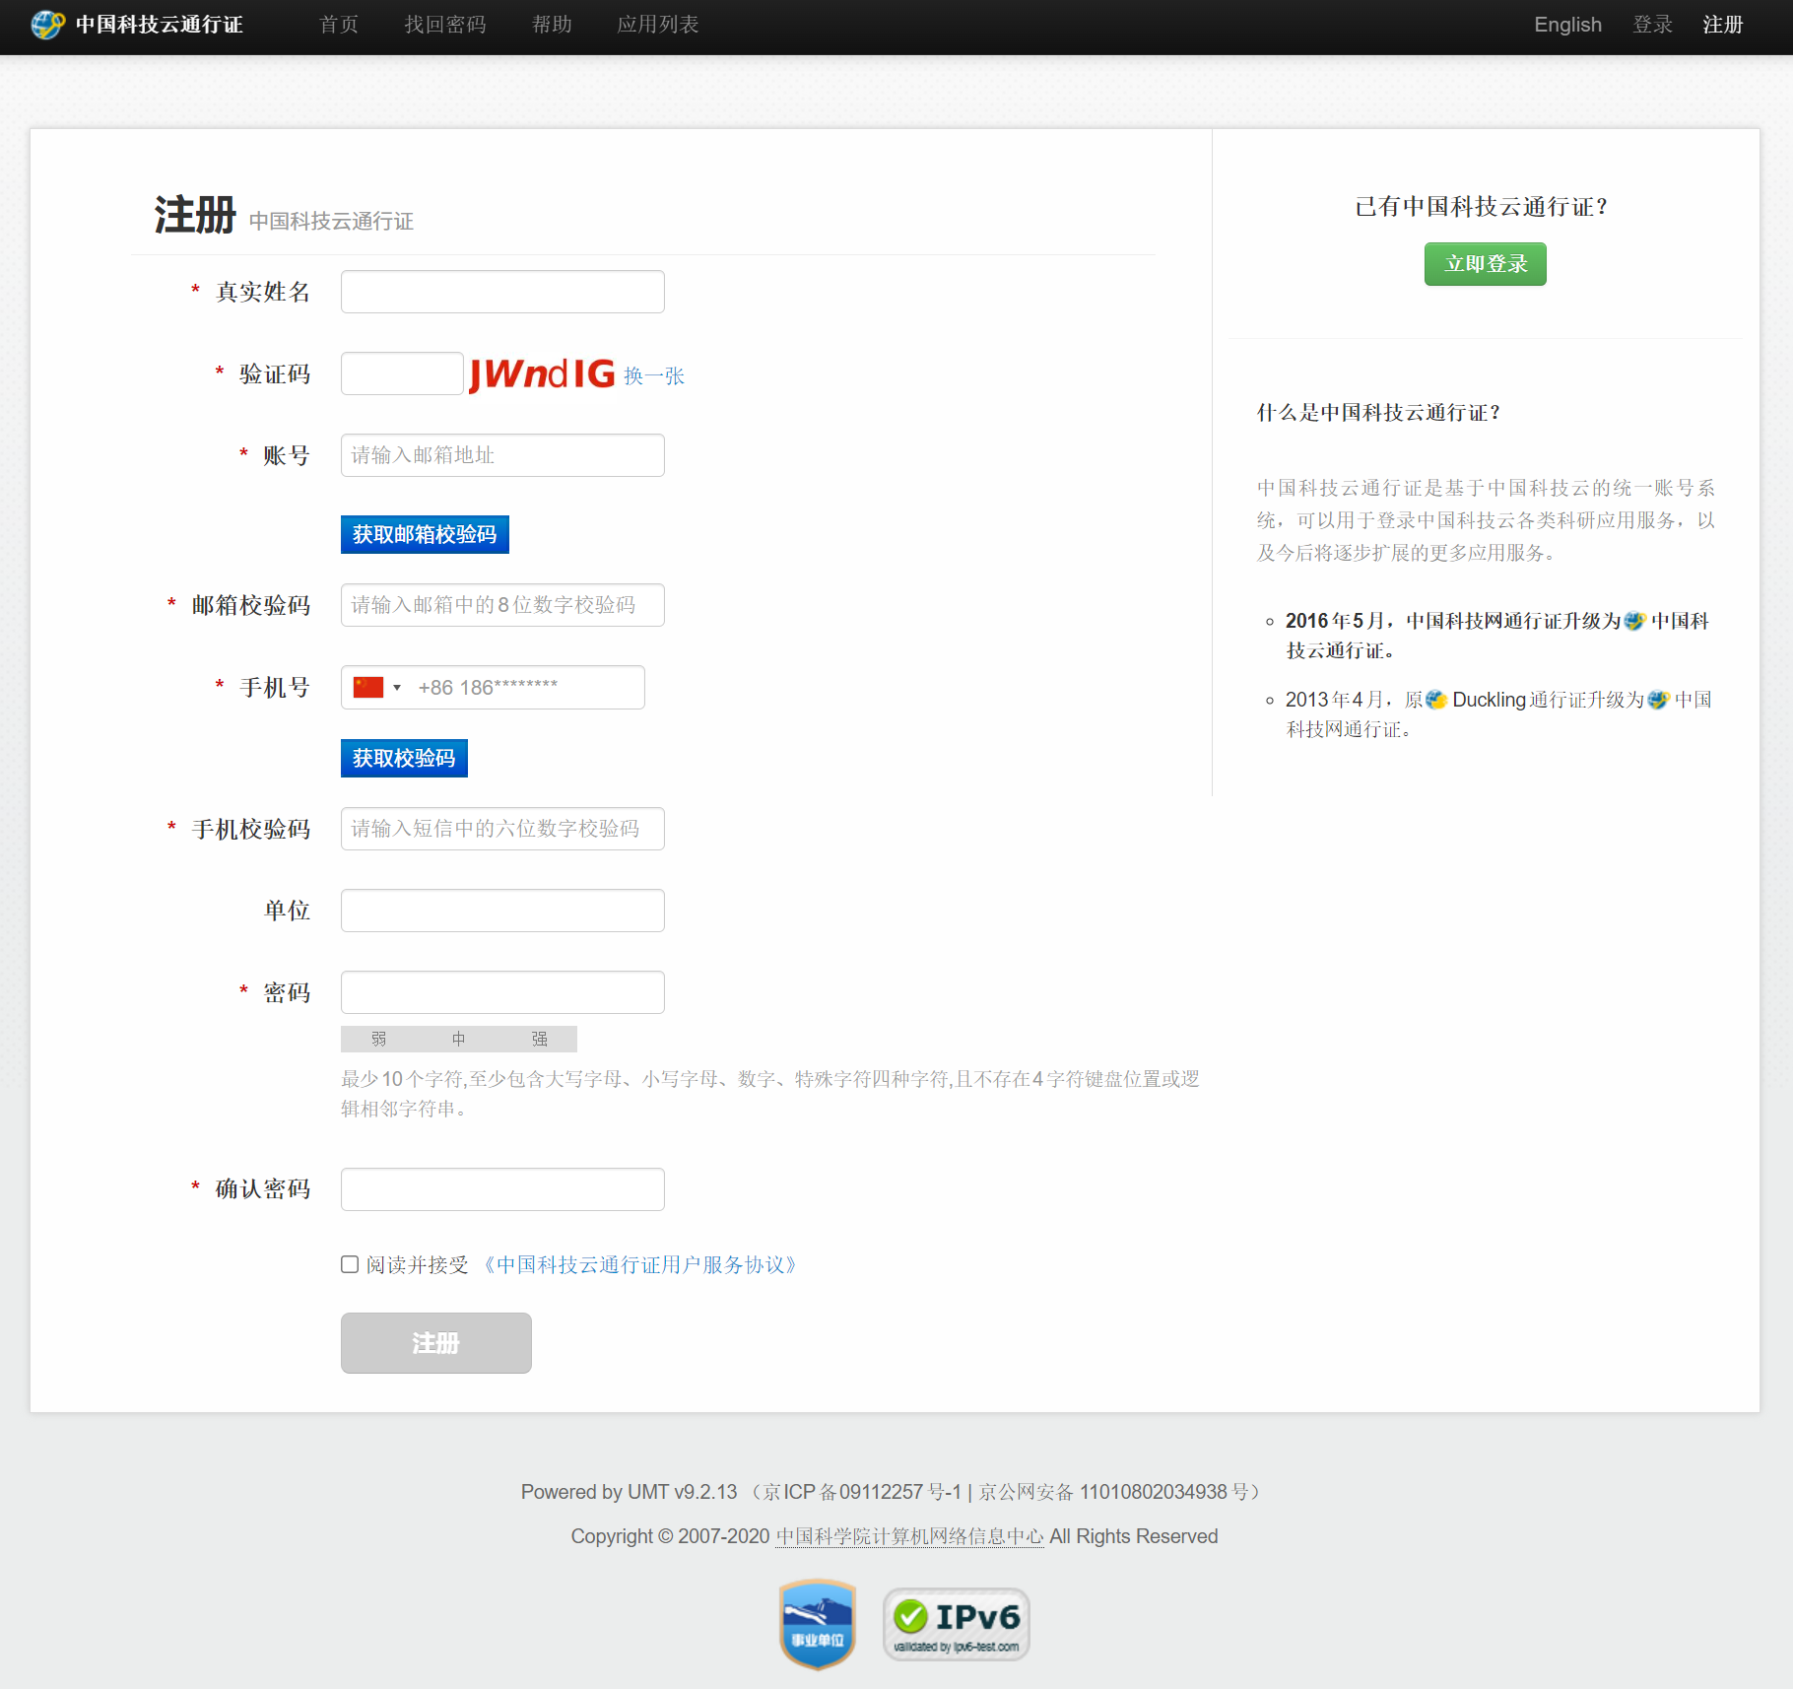Screen dimensions: 1793x1689
Task: Click the CAPTCHA verification image
Action: (542, 374)
